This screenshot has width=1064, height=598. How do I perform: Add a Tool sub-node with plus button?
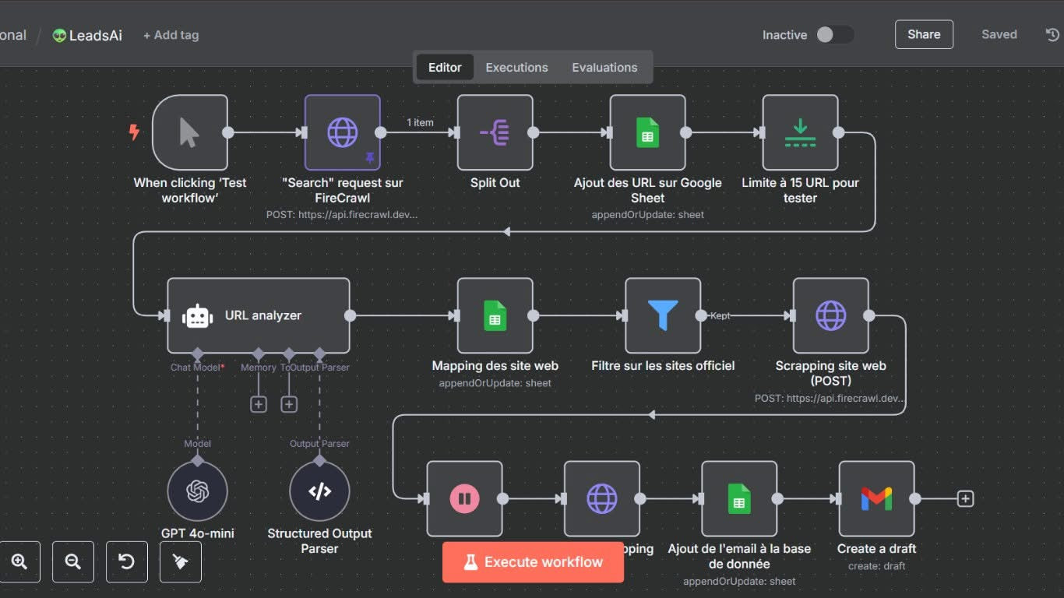pos(289,404)
